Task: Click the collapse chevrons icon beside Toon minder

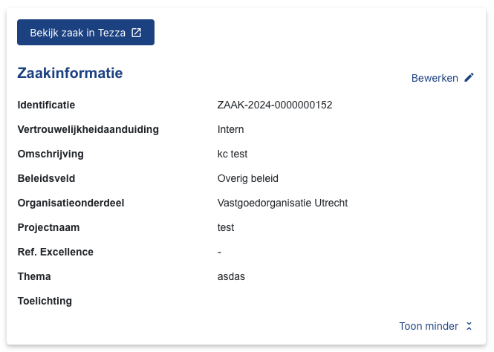Action: tap(469, 326)
